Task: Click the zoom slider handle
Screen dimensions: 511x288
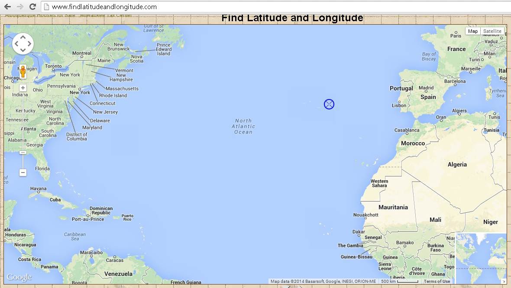Action: (x=23, y=152)
